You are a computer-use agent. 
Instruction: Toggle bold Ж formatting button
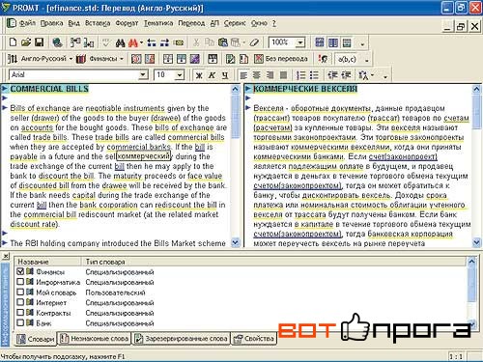tap(199, 75)
